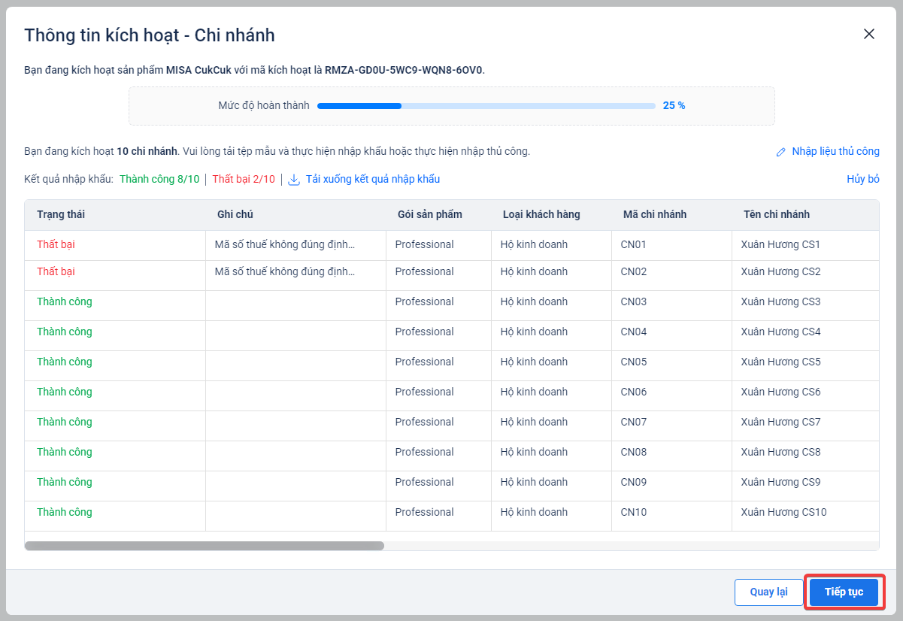Image resolution: width=903 pixels, height=621 pixels.
Task: Open Nhập liệu thủ công link
Action: (x=835, y=151)
